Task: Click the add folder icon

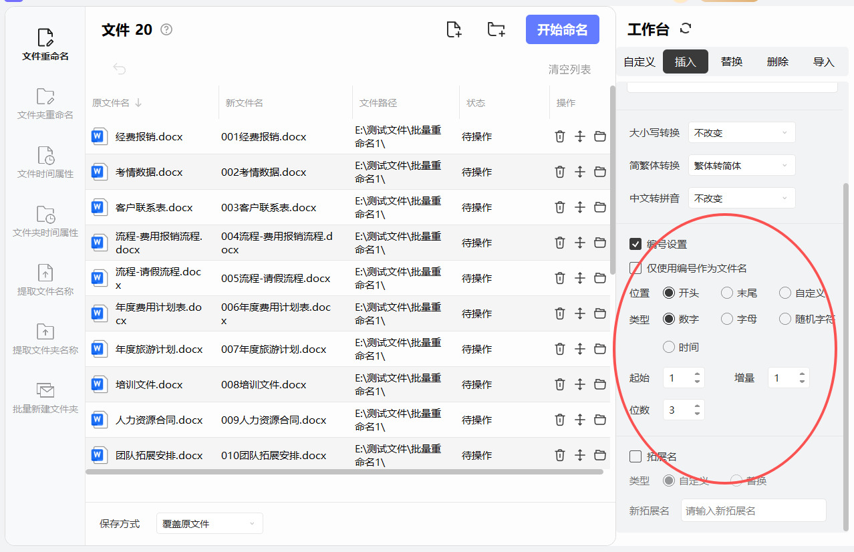Action: (496, 29)
